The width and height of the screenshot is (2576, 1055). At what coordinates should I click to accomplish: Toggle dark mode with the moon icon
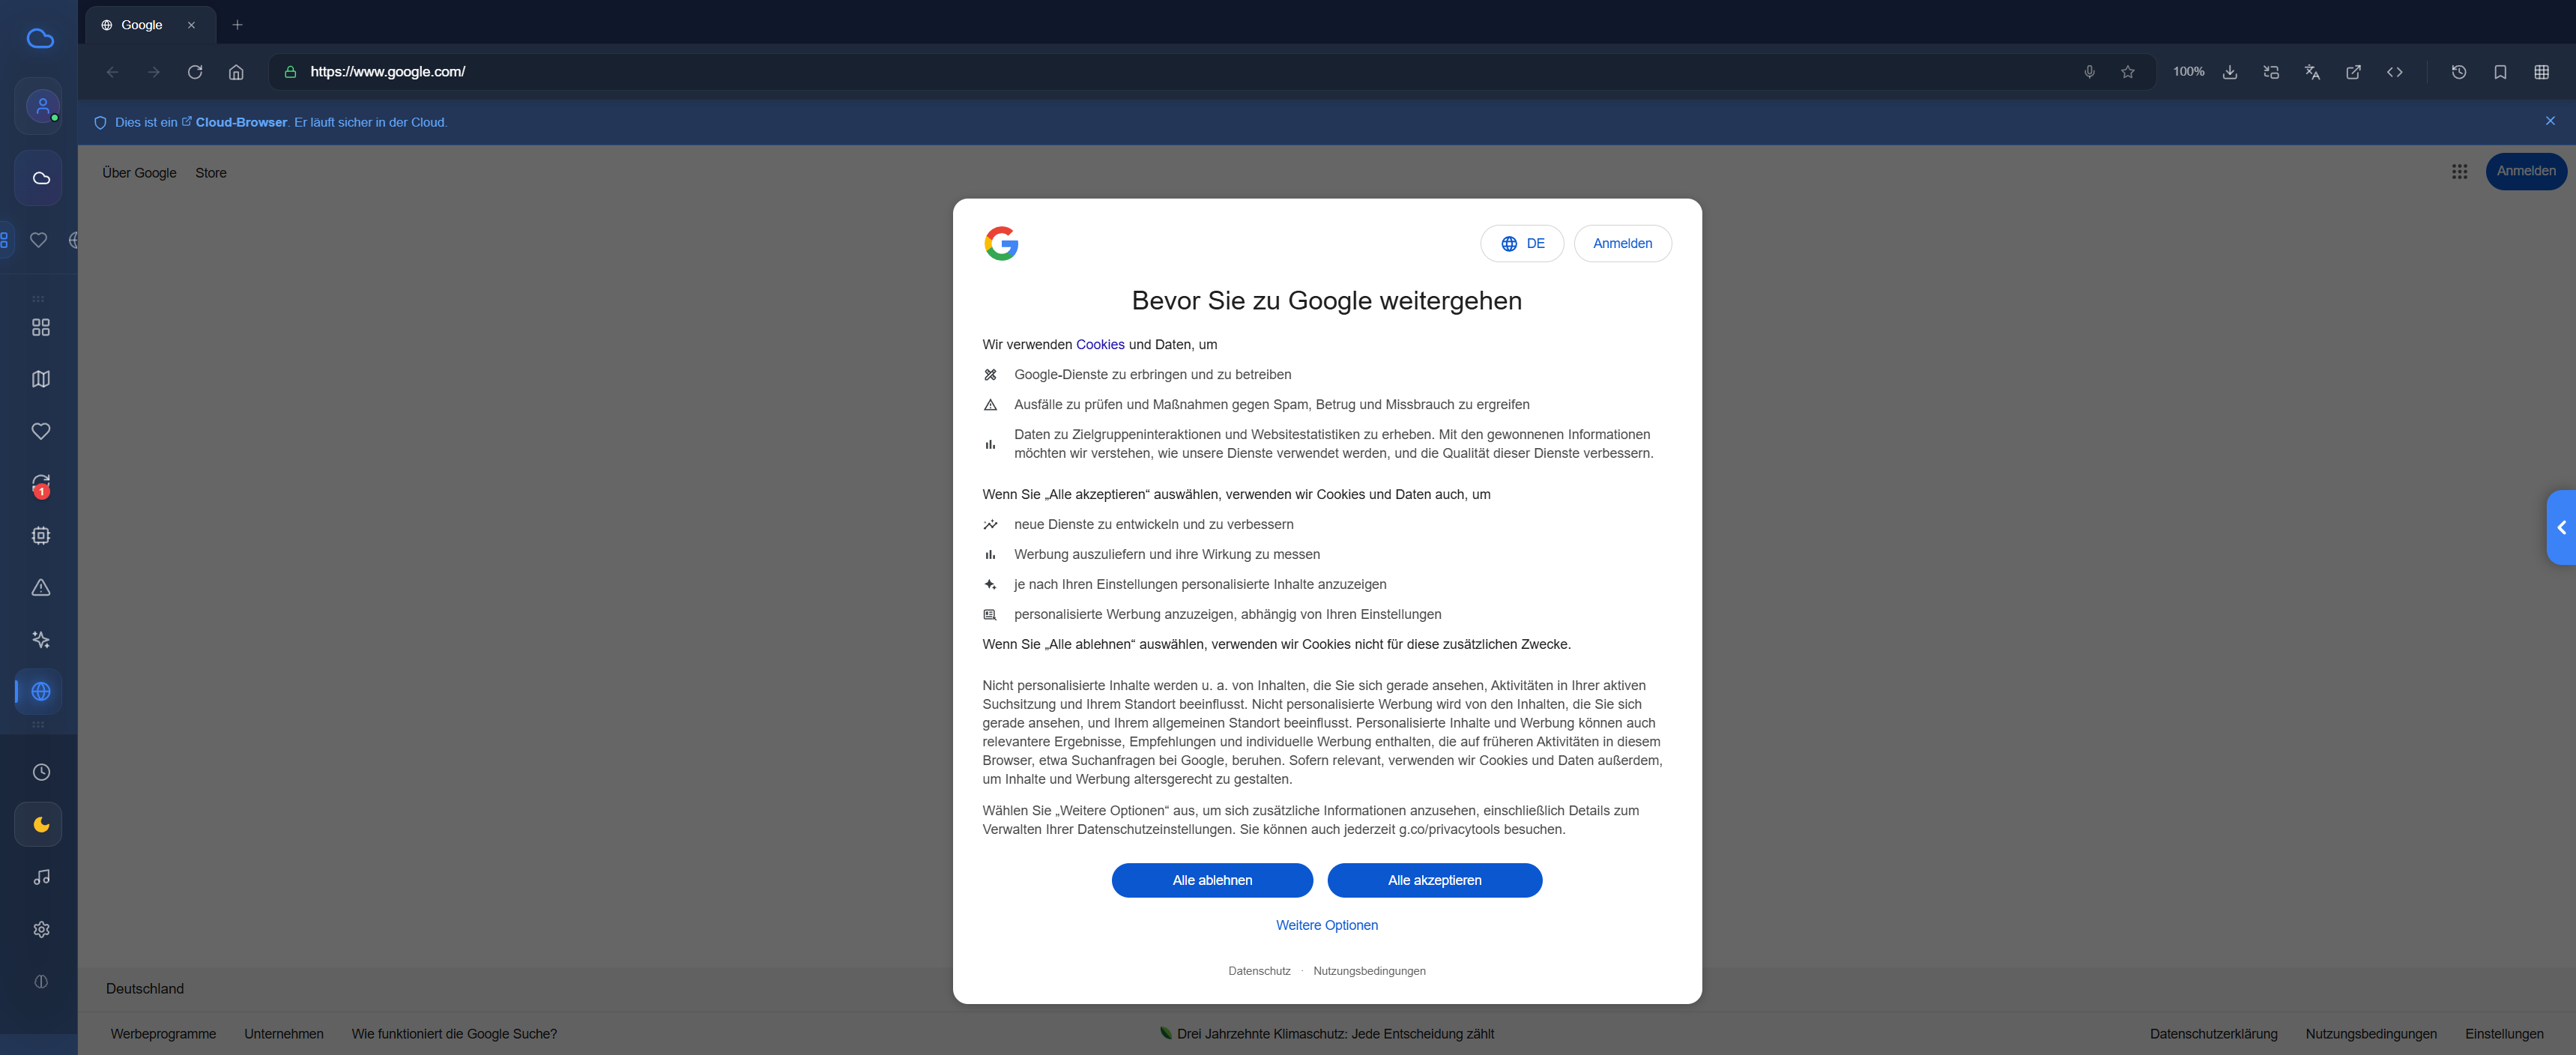(x=41, y=824)
